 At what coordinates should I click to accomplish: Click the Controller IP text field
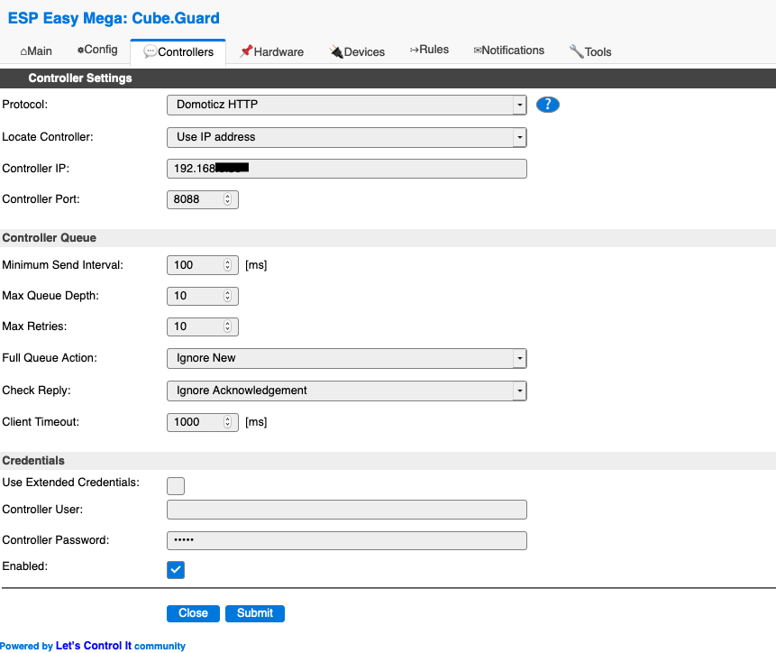coord(346,169)
